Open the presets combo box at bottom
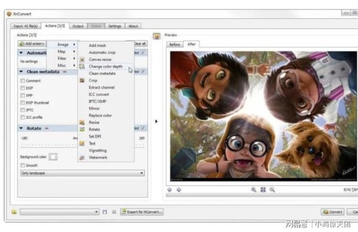This screenshot has width=358, height=232. pyautogui.click(x=60, y=212)
